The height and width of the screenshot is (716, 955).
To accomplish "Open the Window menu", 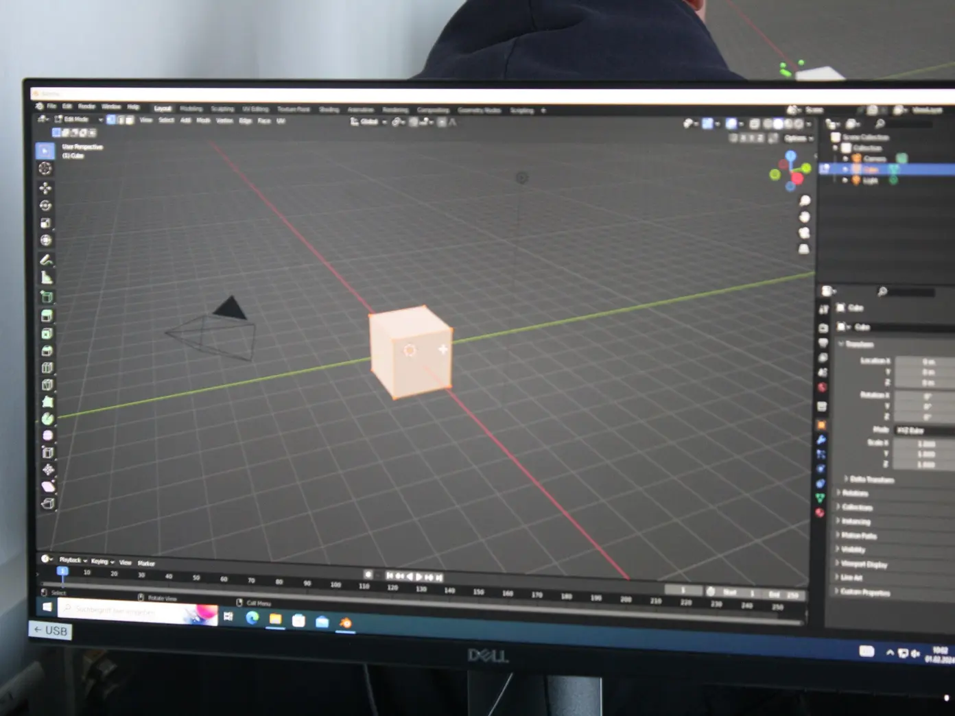I will 111,106.
